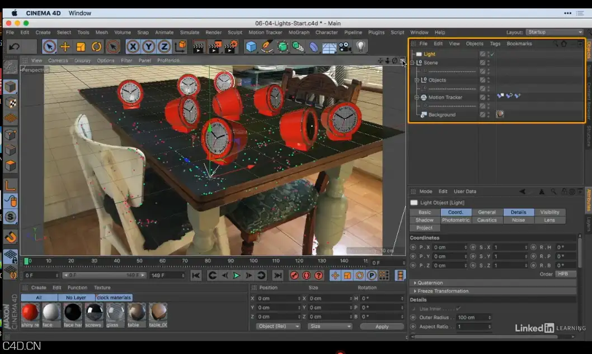The height and width of the screenshot is (354, 592).
Task: Expand the Scene null hierarchy
Action: [412, 63]
